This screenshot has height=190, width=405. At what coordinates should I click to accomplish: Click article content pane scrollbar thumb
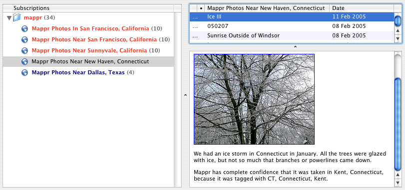pyautogui.click(x=398, y=124)
